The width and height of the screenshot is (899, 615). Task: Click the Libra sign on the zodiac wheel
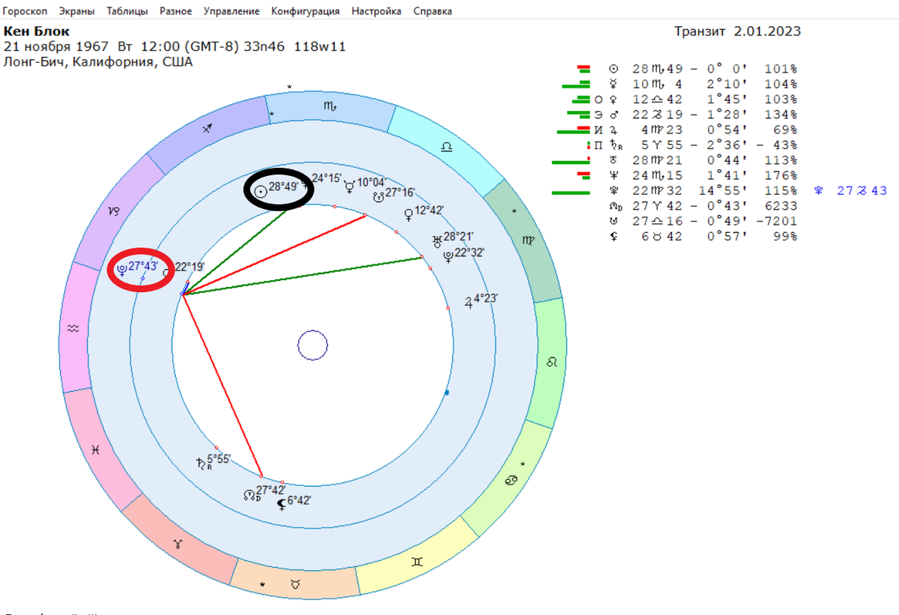[x=446, y=148]
